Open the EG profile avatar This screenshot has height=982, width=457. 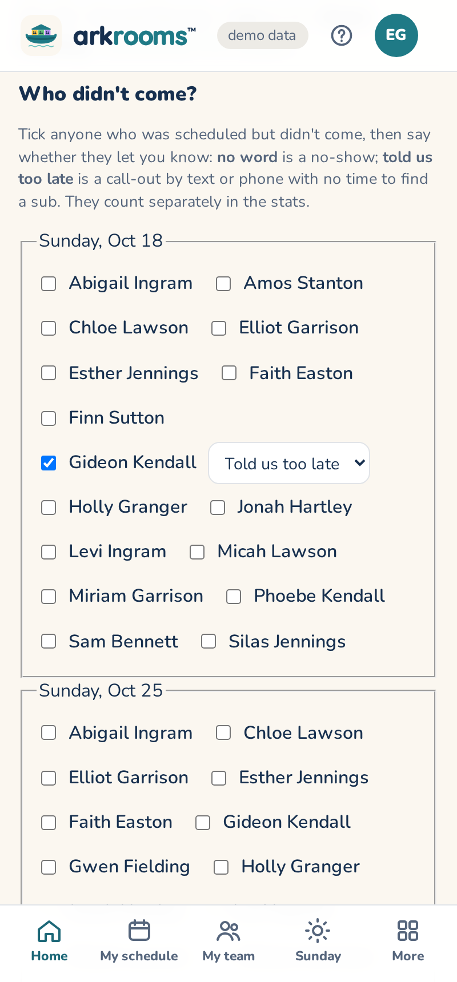click(396, 35)
